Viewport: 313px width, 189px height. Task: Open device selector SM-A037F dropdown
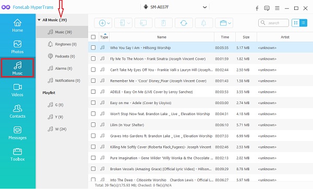tap(175, 7)
